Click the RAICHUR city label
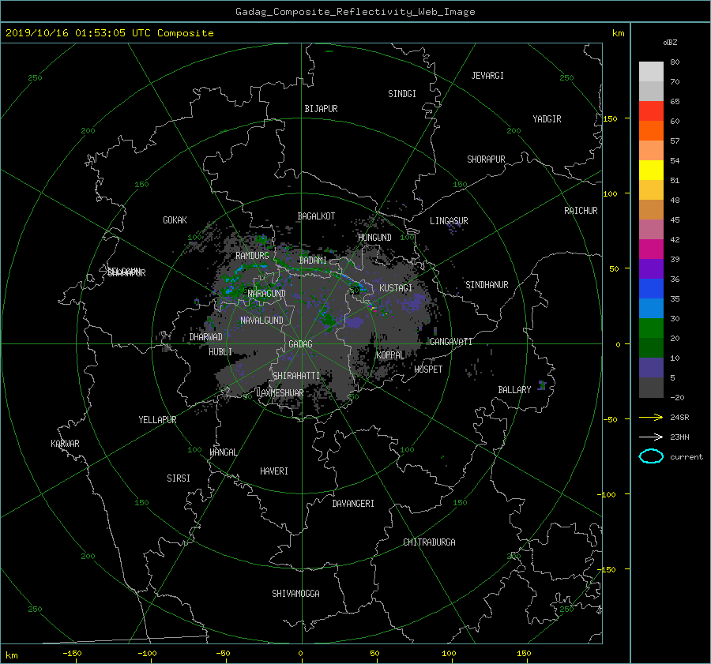Screen dimensions: 711x664 [x=581, y=211]
